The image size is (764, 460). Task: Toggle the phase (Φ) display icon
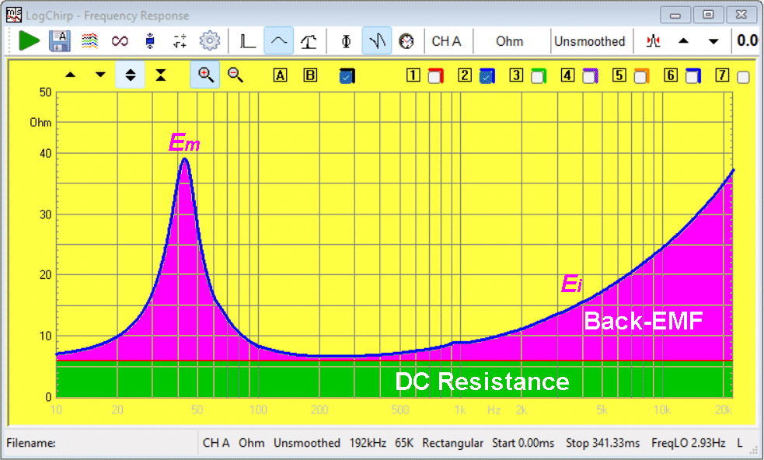point(346,41)
